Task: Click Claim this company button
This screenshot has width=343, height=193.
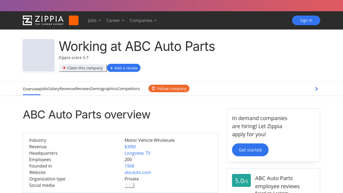Action: point(83,68)
